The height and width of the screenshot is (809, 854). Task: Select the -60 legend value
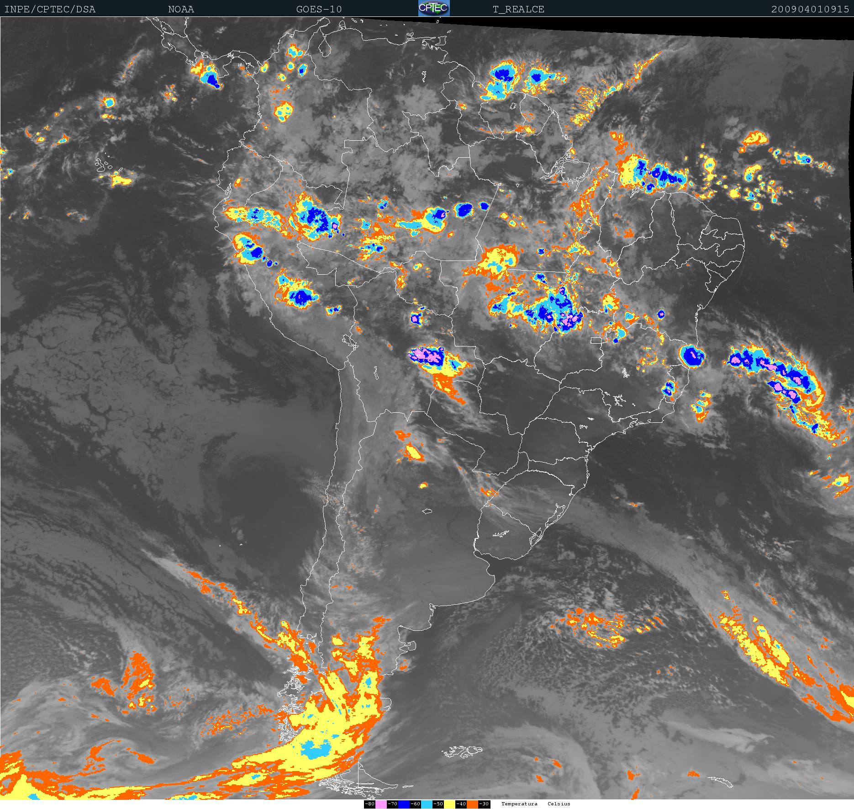click(415, 804)
